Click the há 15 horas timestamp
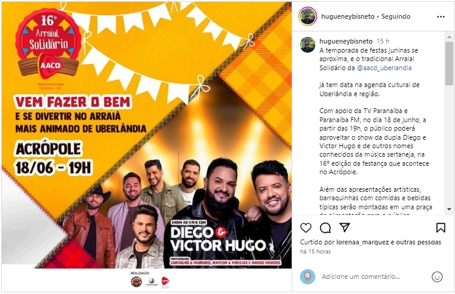 [x=315, y=252]
